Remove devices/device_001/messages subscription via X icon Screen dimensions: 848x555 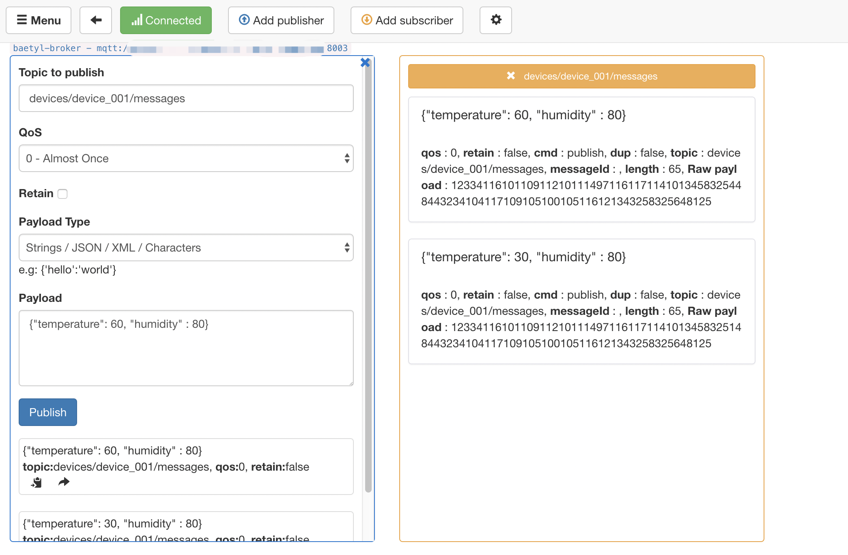[x=511, y=76]
